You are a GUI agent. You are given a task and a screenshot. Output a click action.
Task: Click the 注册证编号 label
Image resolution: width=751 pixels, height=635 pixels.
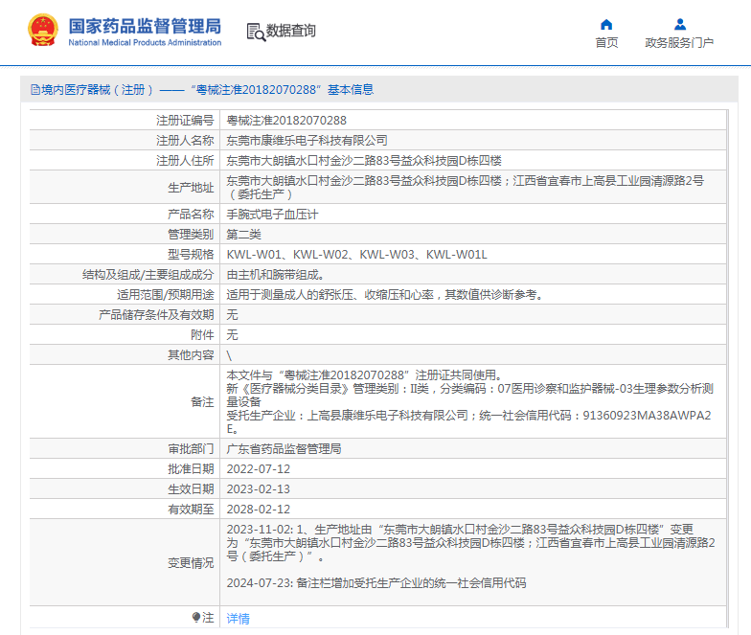(185, 121)
